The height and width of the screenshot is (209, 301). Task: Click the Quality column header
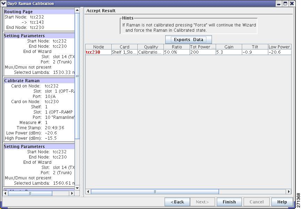151,47
